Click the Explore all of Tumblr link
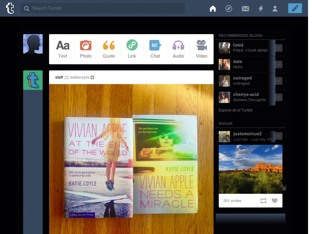 [236, 110]
